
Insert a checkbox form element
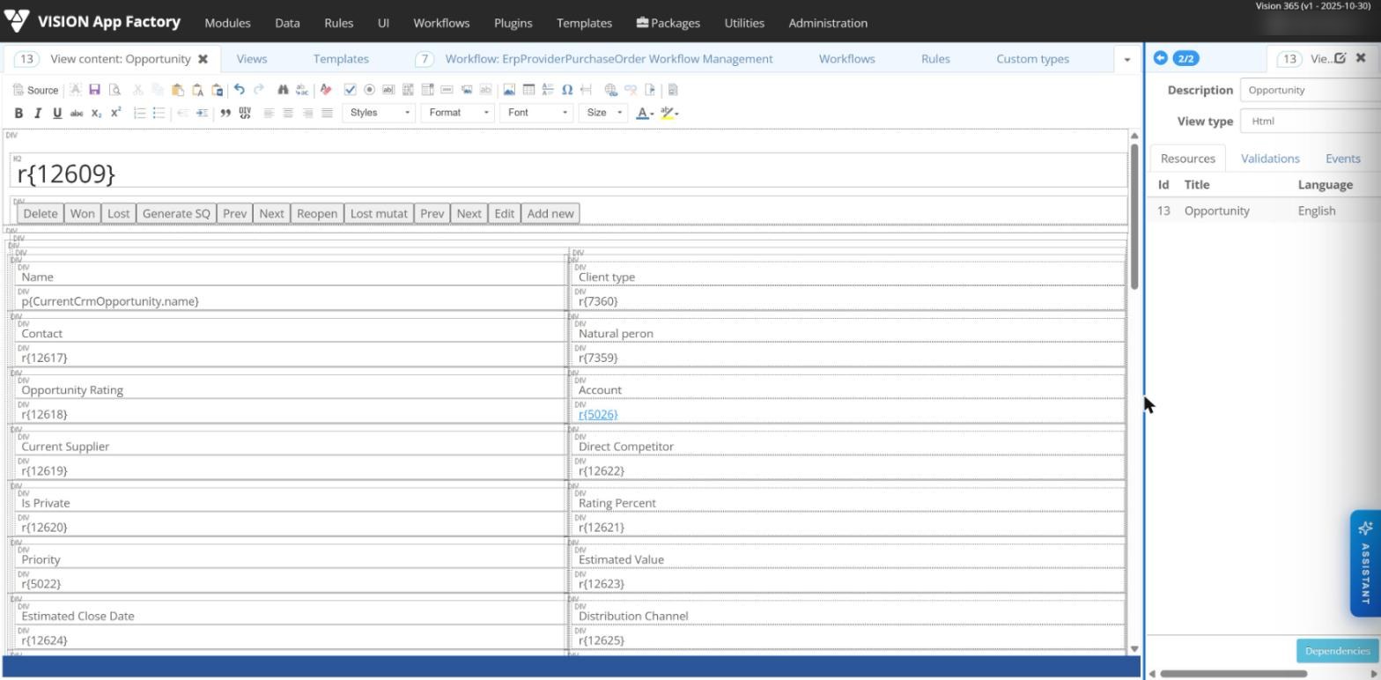[350, 90]
